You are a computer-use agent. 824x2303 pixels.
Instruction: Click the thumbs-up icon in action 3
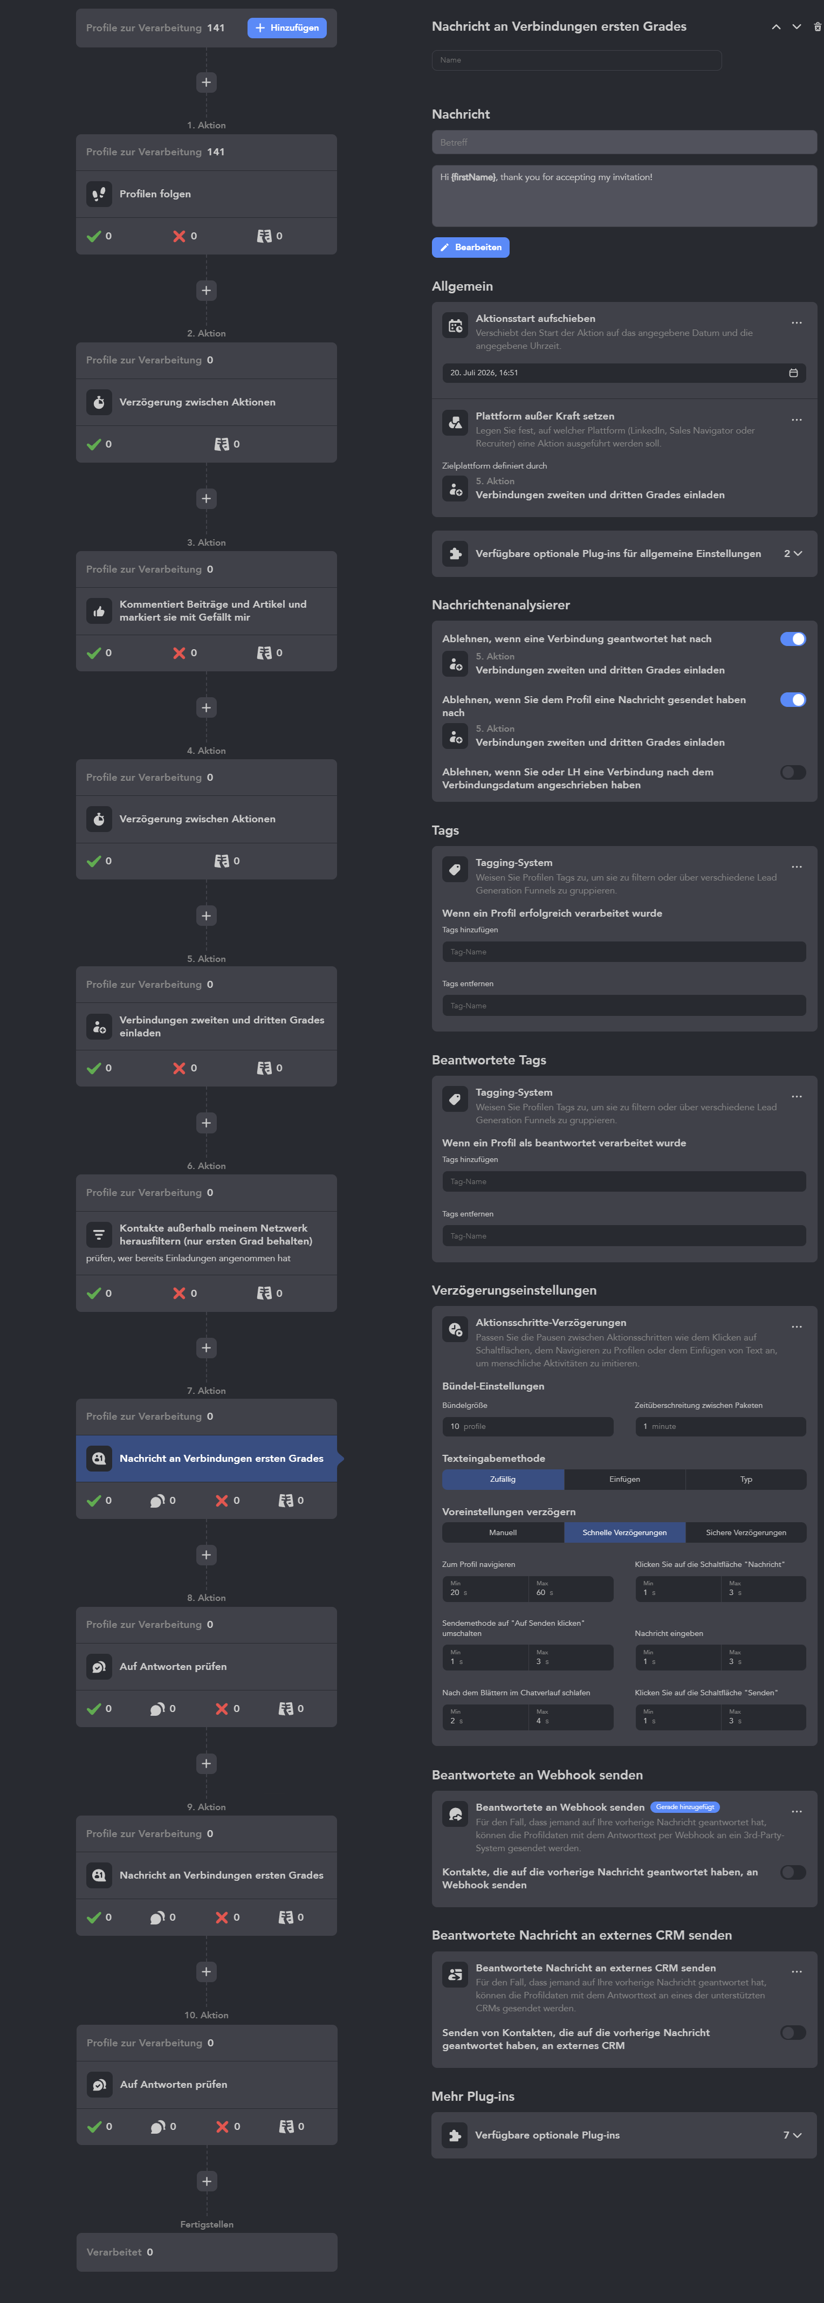click(x=99, y=611)
